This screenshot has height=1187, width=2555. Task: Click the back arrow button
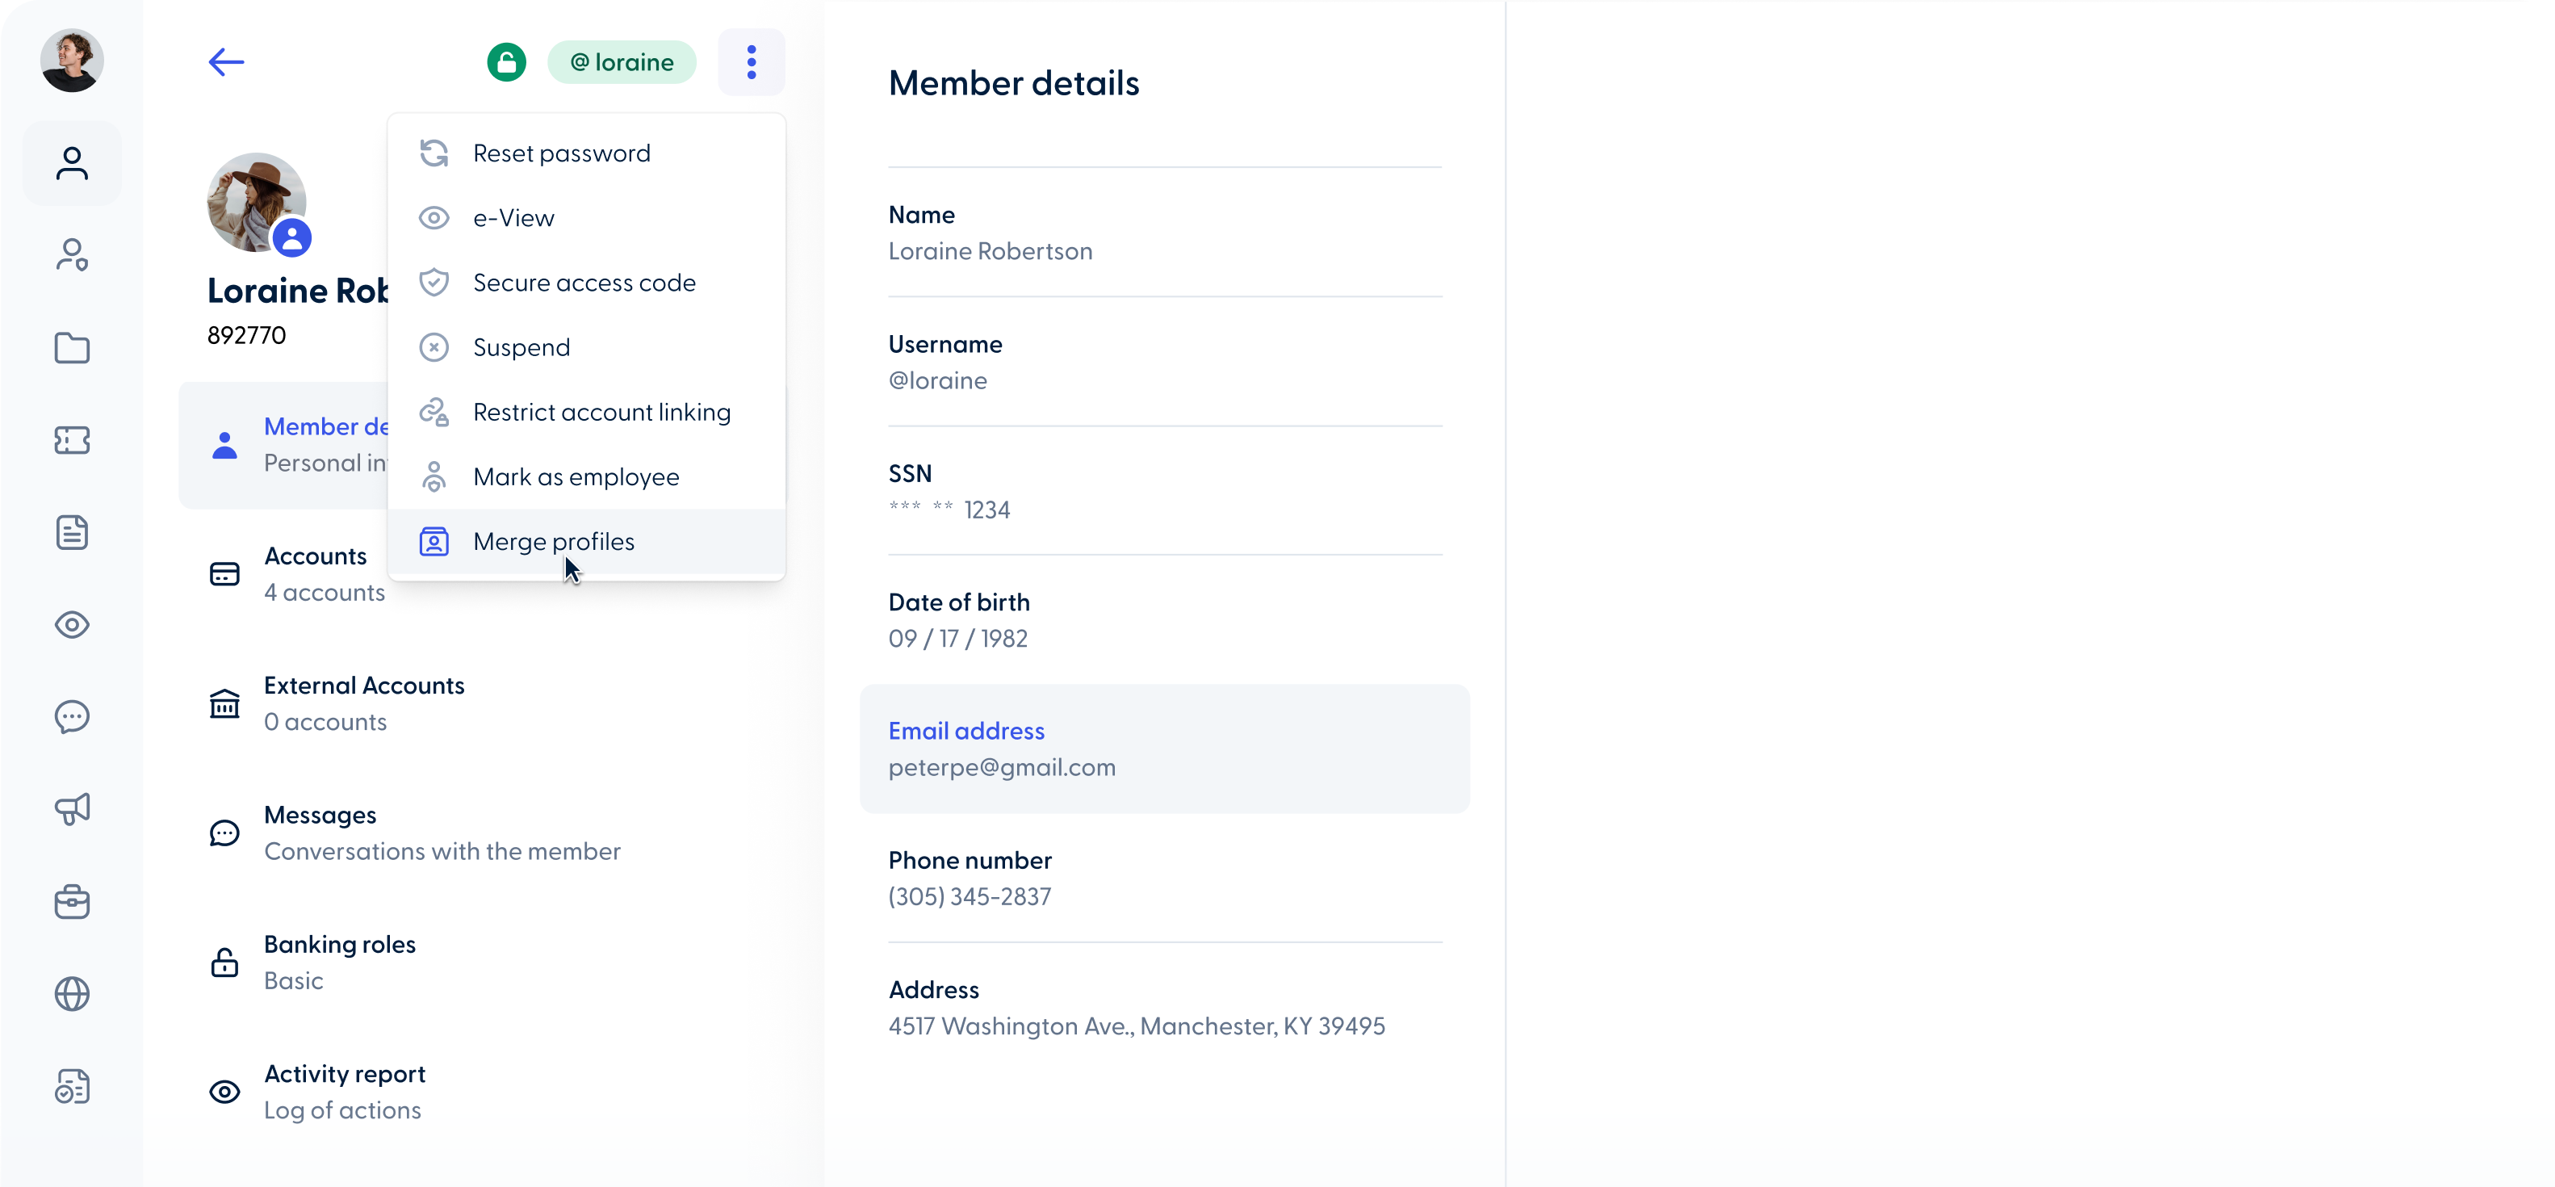click(x=225, y=61)
